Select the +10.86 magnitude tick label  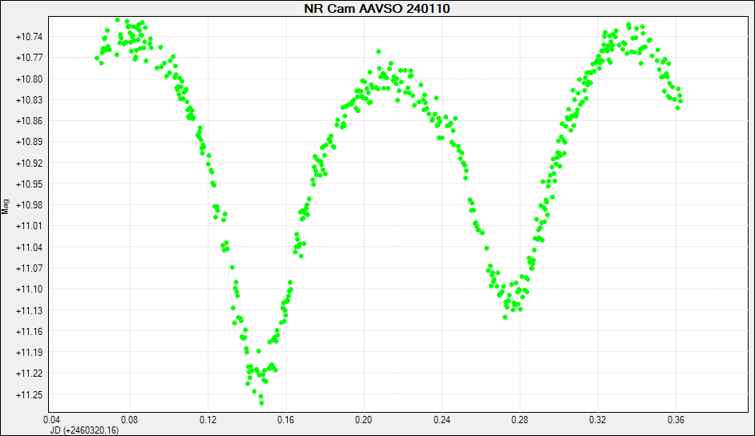29,121
